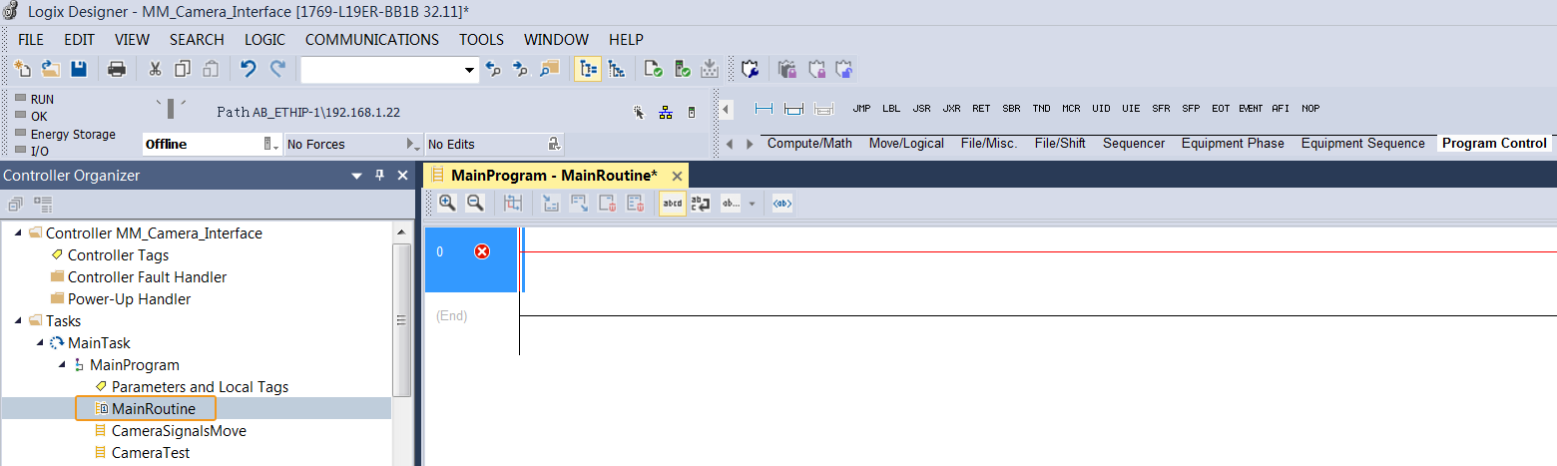Insert the SBR instruction
Image resolution: width=1557 pixels, height=466 pixels.
(x=1011, y=109)
